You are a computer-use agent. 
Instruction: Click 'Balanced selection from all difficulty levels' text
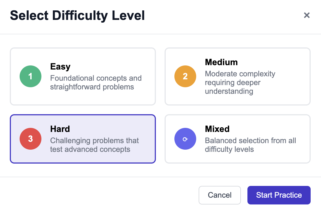250,145
